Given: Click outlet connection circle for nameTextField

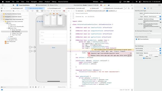Looking at the screenshot, I should (x=70, y=28).
